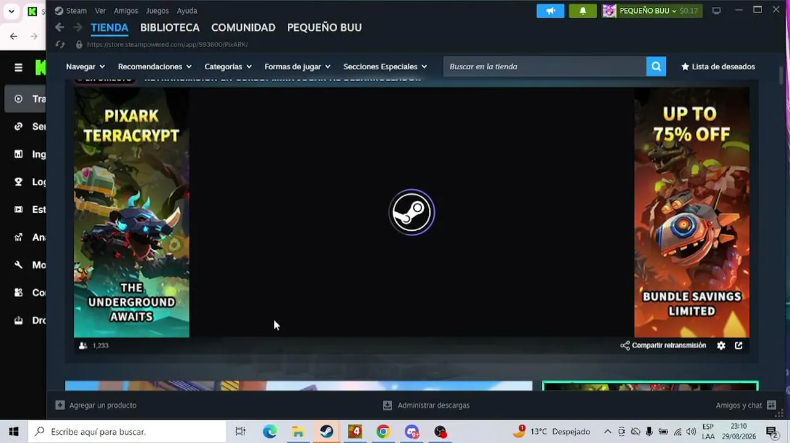
Task: Pop out the broadcast in a new window
Action: coord(739,346)
